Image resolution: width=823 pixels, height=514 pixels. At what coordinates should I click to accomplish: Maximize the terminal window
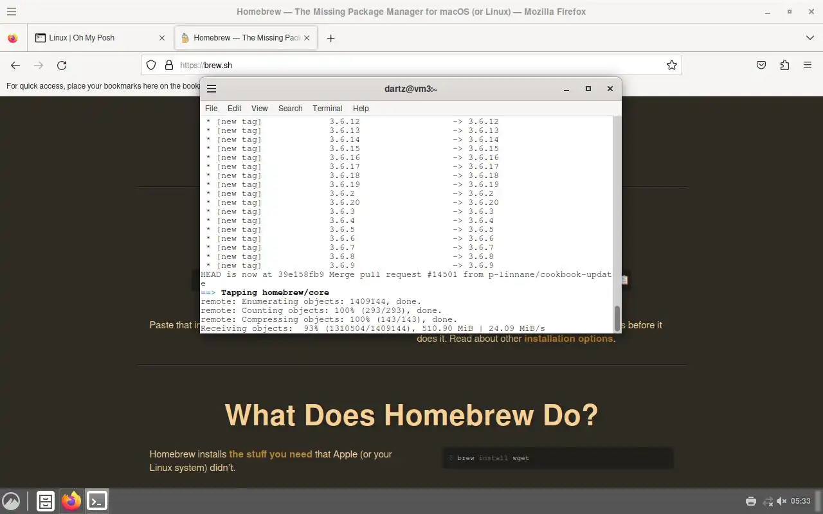pyautogui.click(x=588, y=89)
